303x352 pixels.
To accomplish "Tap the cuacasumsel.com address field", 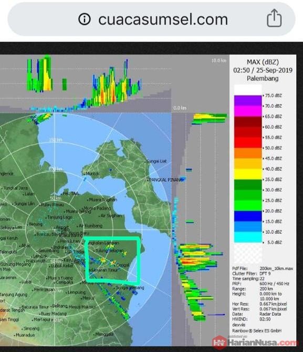I will click(151, 19).
